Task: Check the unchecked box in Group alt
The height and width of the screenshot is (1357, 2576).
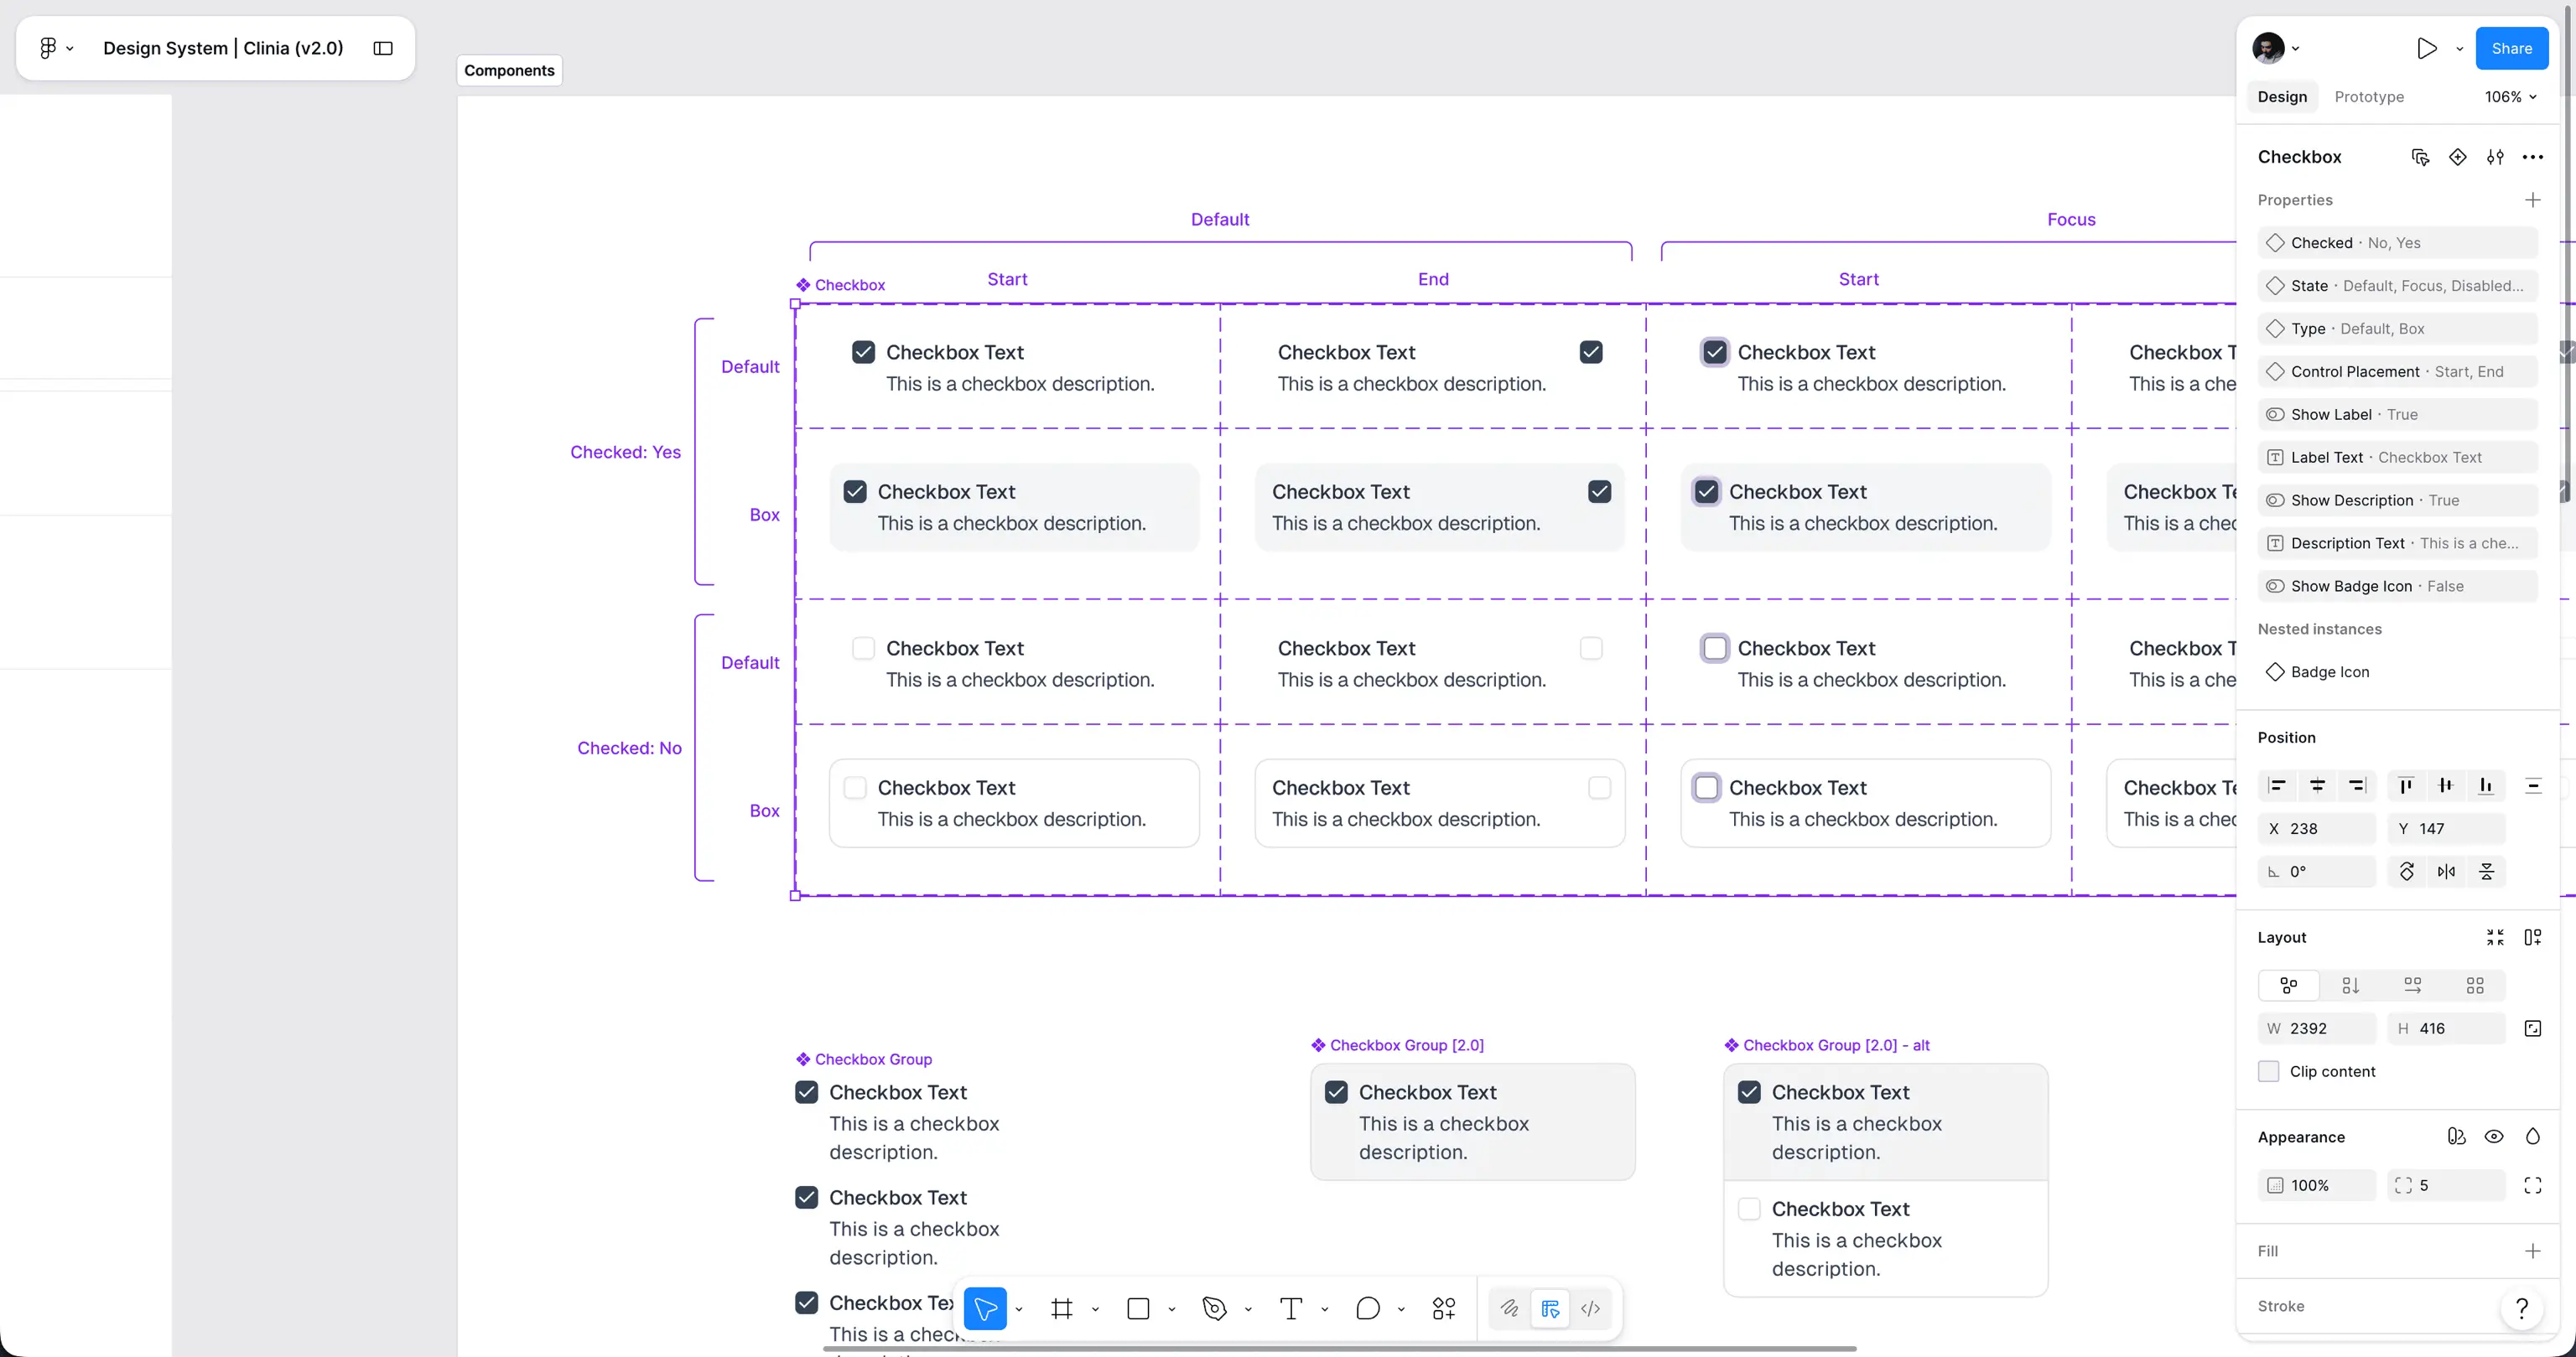Action: point(1749,1209)
